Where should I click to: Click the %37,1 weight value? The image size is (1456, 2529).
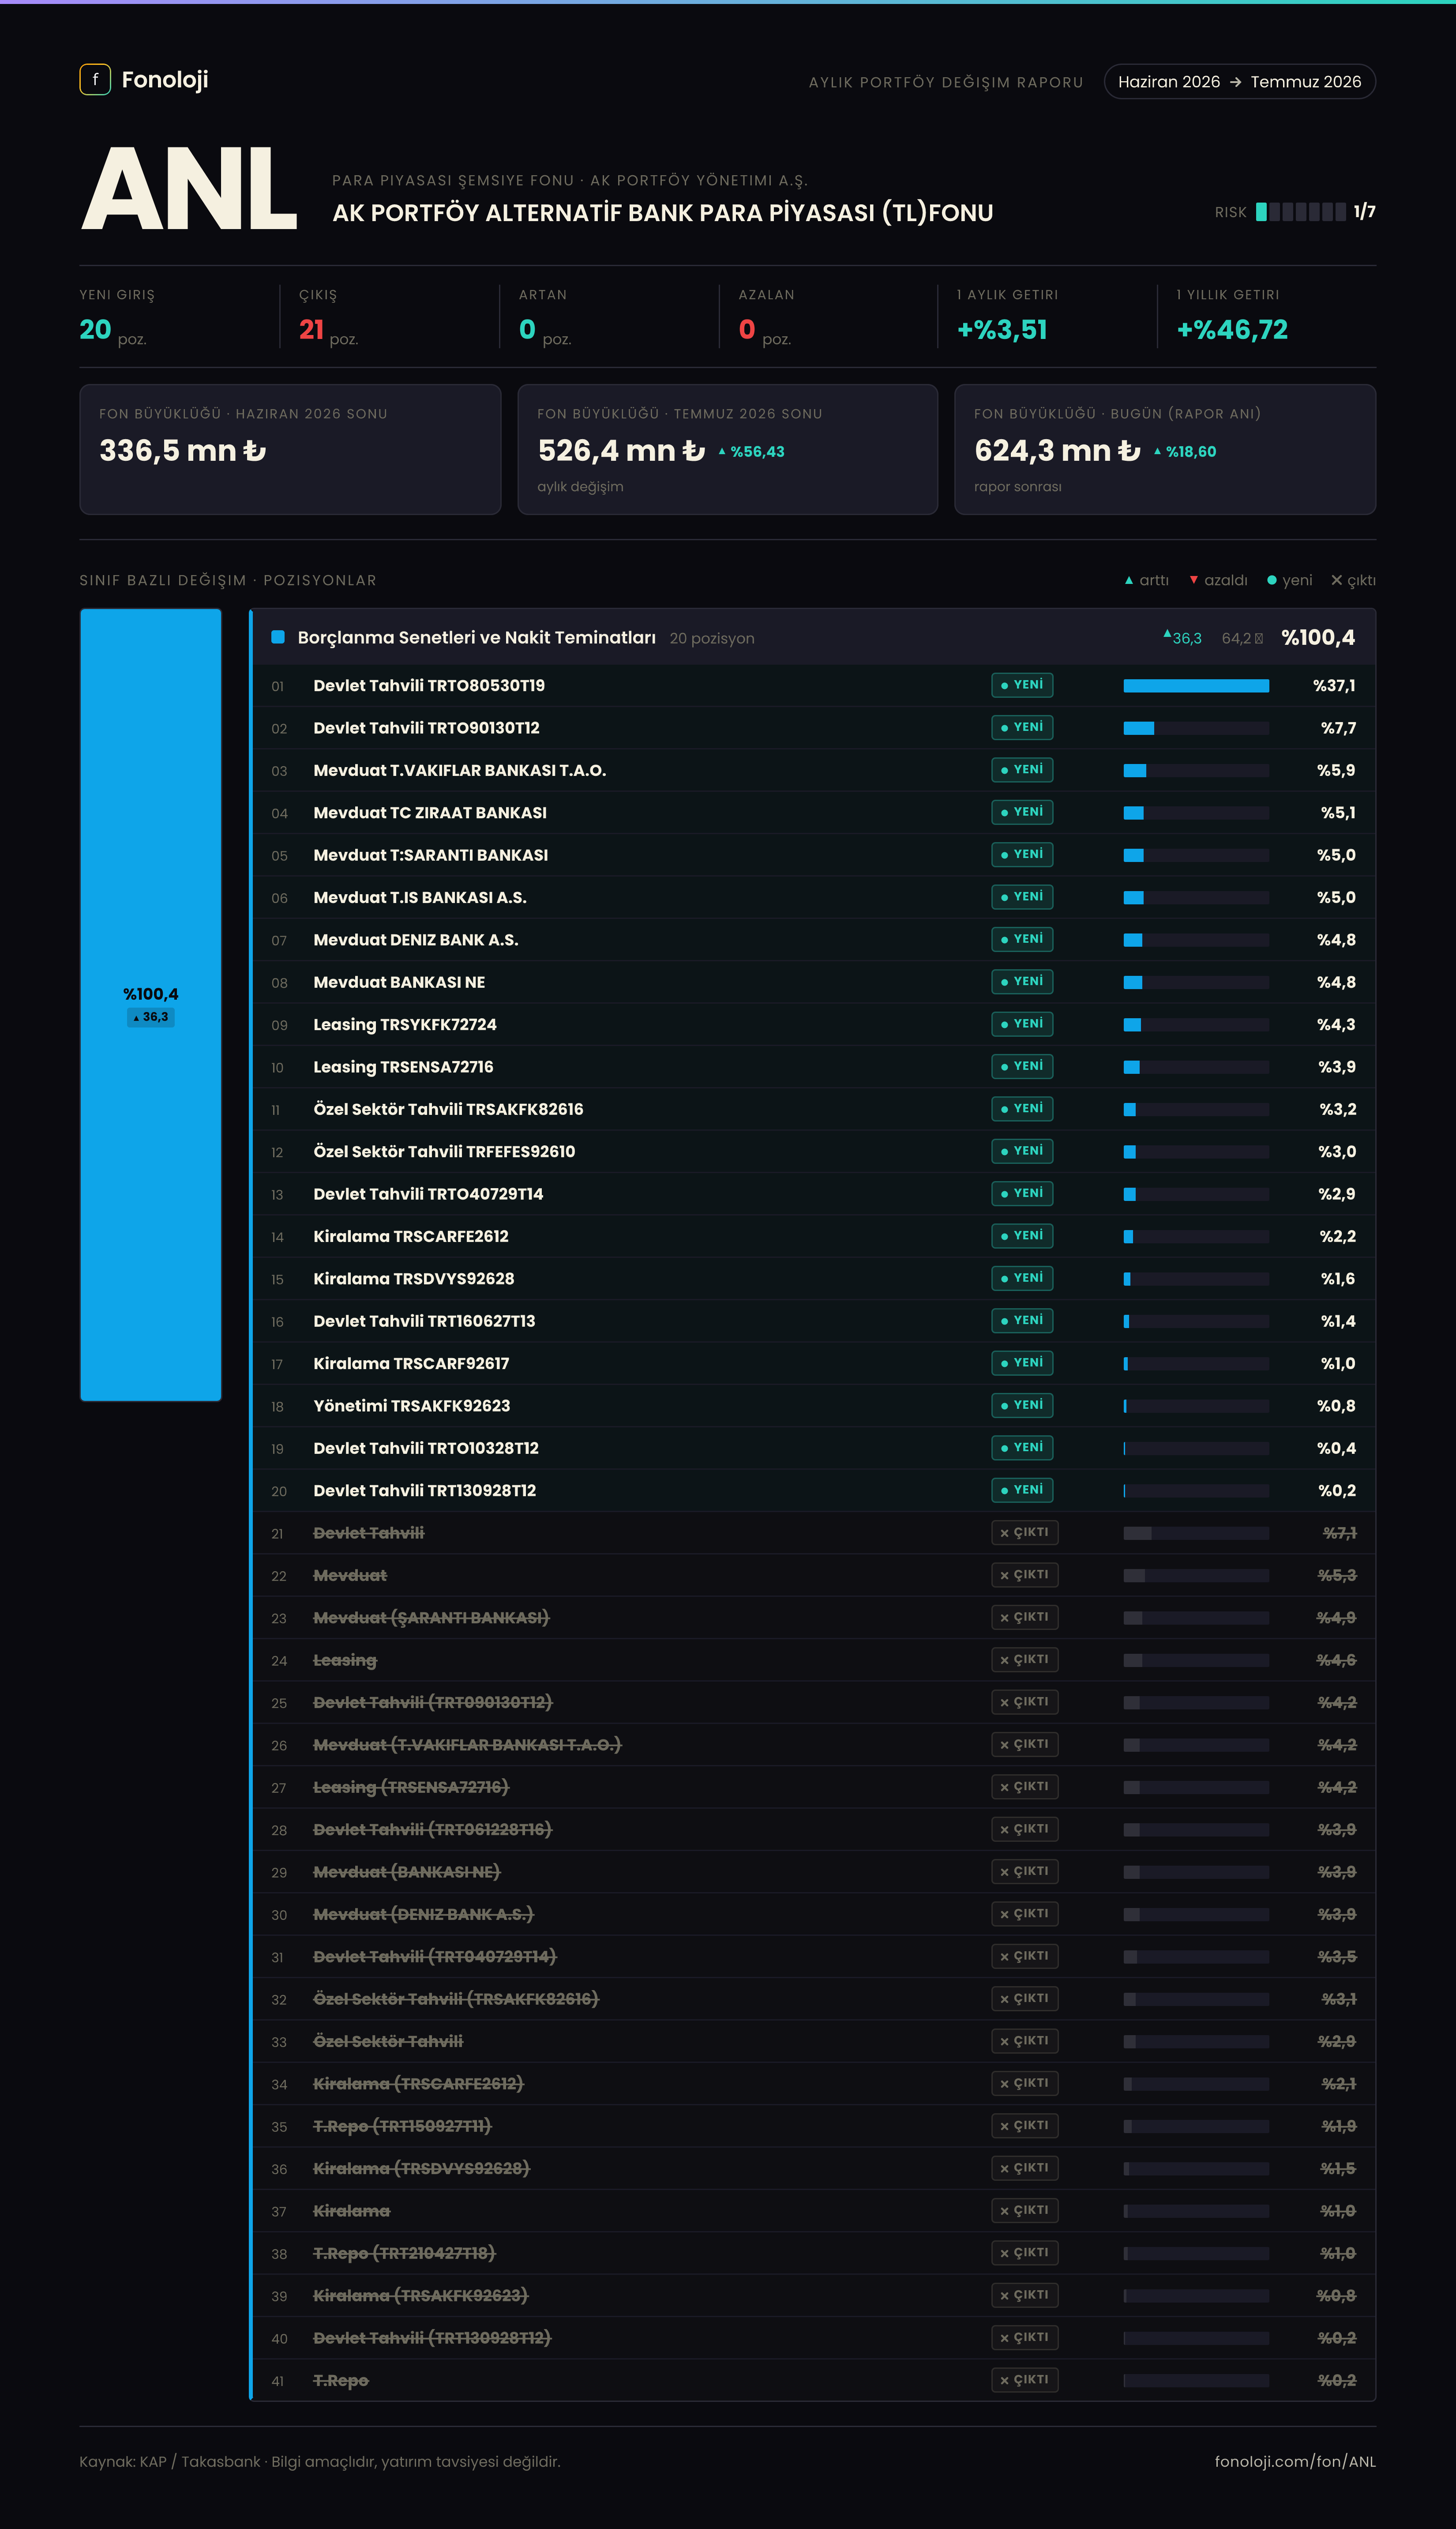click(x=1334, y=686)
